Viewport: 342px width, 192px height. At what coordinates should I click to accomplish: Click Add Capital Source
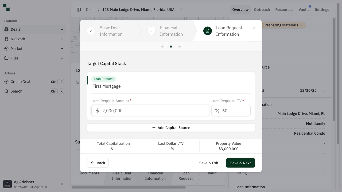coord(171,127)
